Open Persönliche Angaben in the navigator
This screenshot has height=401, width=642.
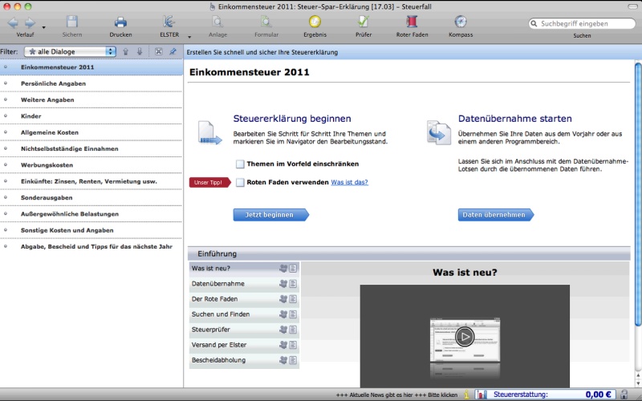click(91, 83)
